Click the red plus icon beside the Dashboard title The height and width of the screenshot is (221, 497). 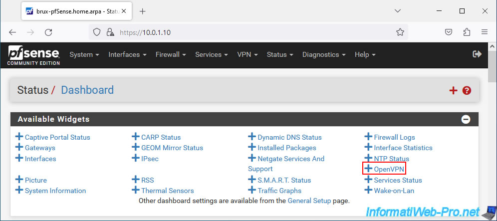(x=453, y=91)
